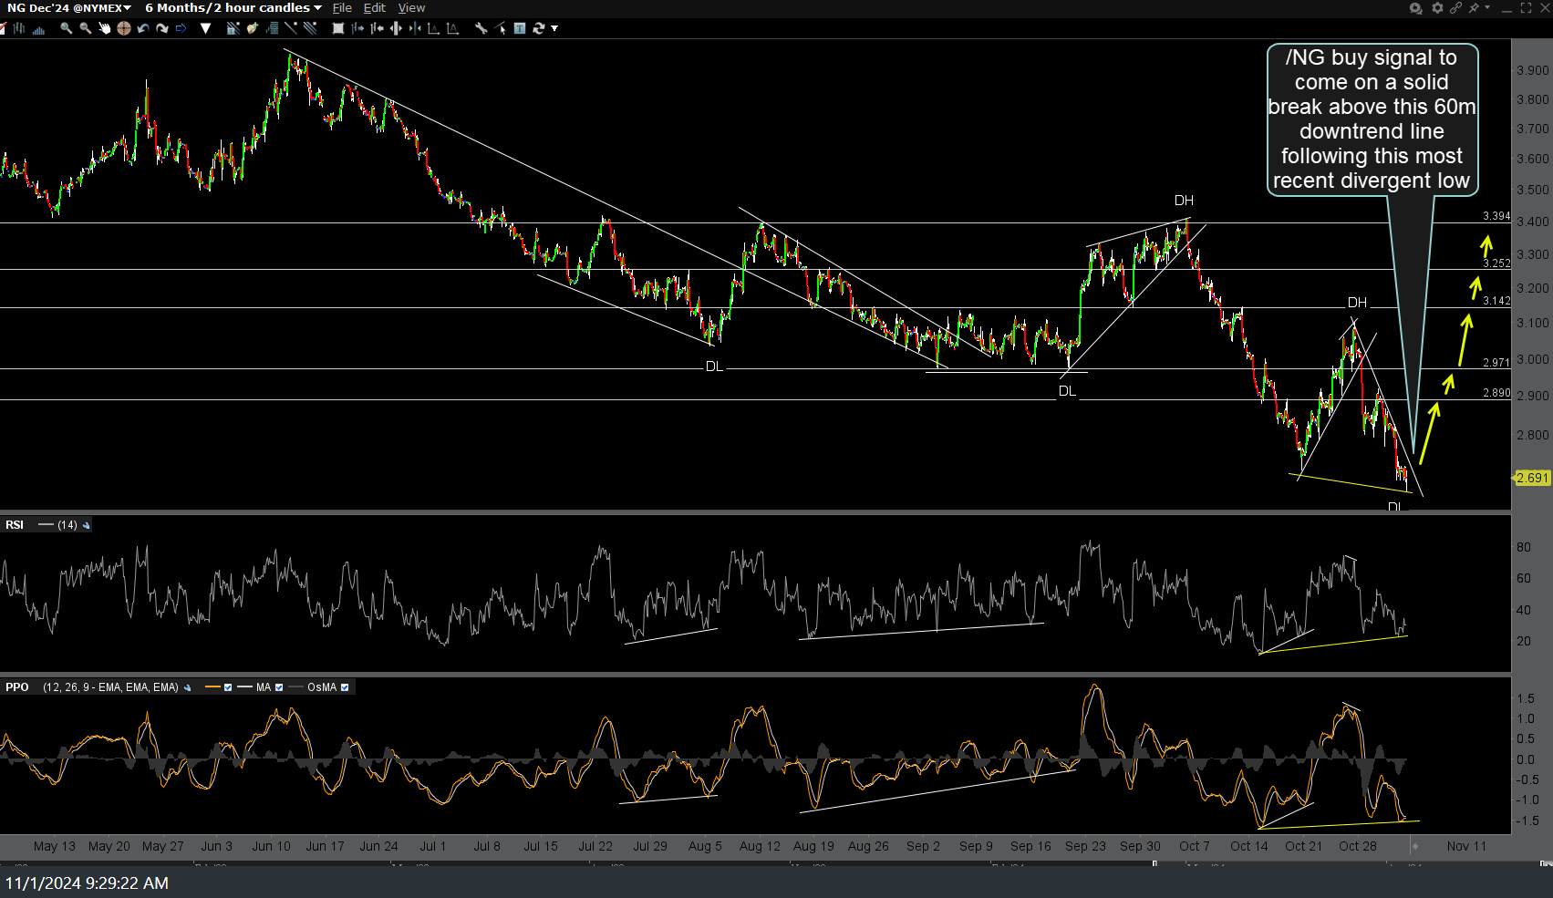Click the undo arrow icon
Image resolution: width=1553 pixels, height=898 pixels.
tap(143, 28)
